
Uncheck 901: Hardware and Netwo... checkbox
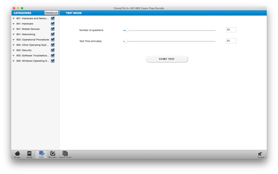(x=53, y=18)
